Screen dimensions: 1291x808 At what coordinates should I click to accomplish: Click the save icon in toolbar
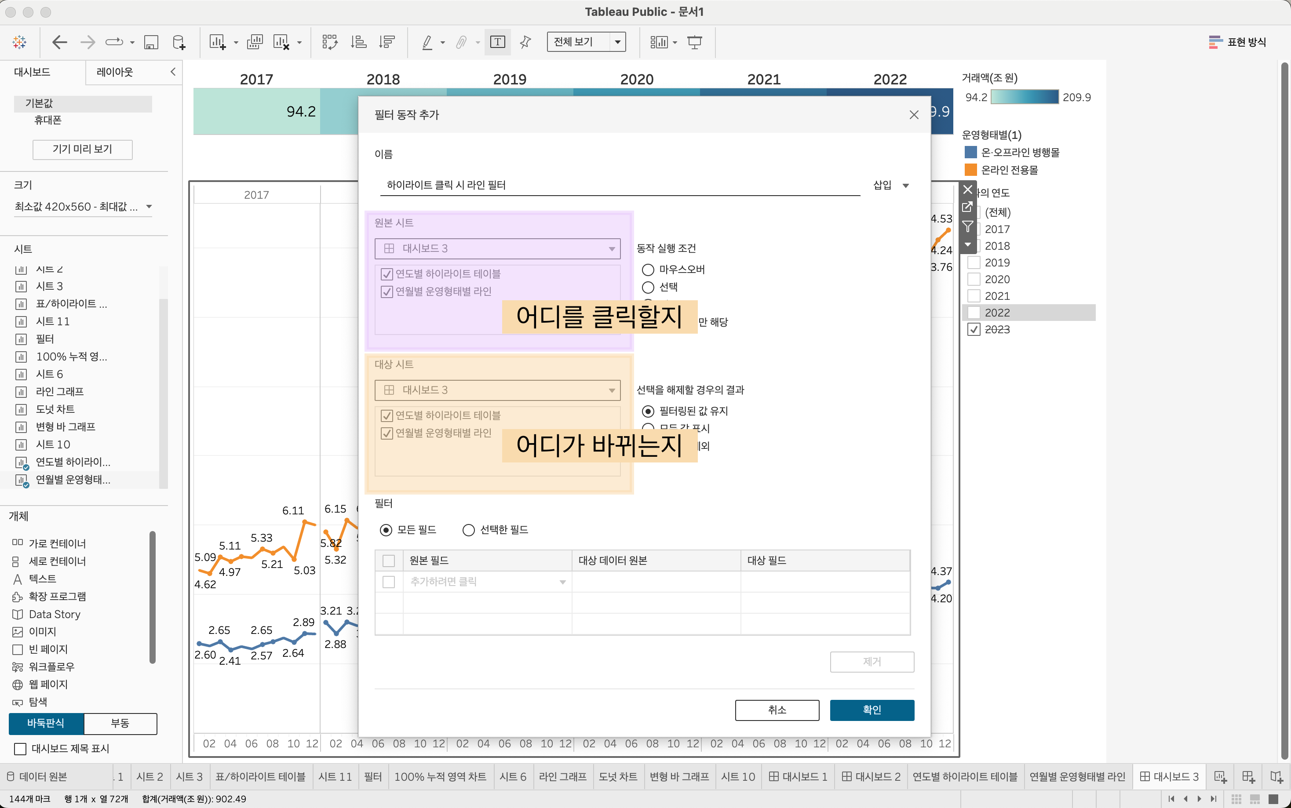click(x=151, y=42)
